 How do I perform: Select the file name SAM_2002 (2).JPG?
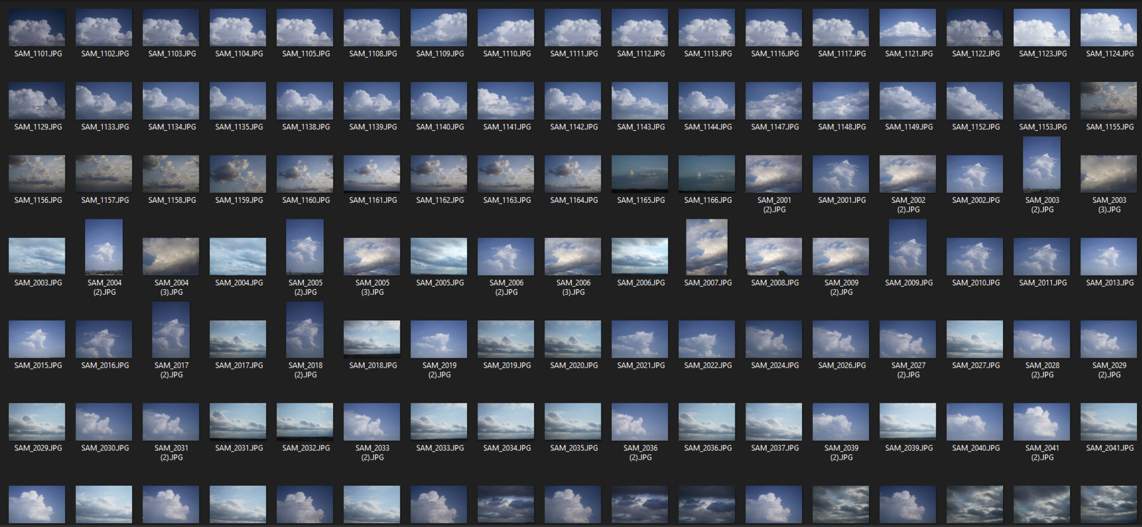point(909,205)
